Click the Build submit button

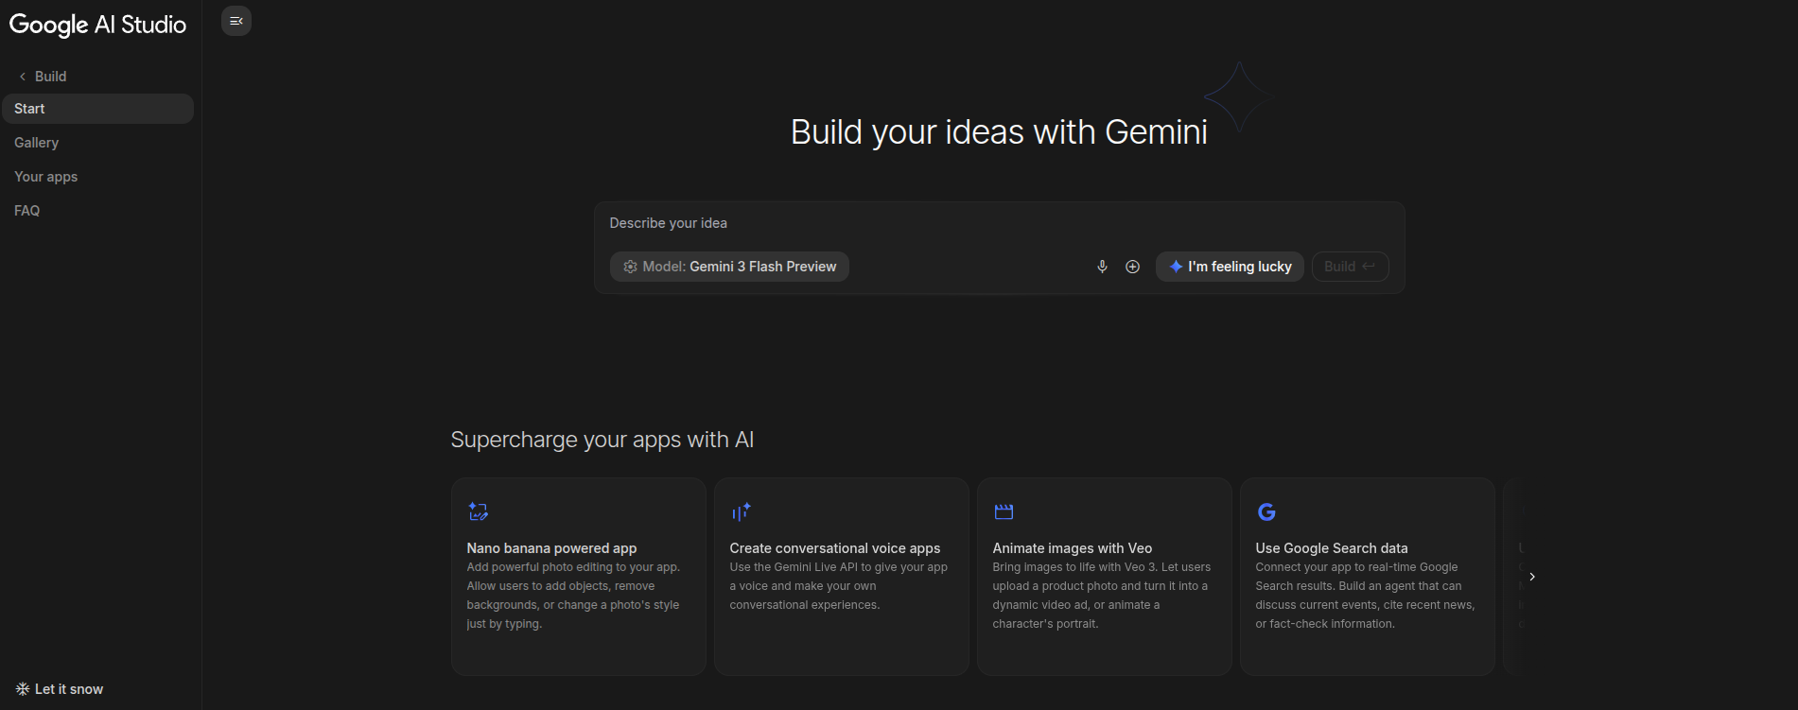[1350, 267]
